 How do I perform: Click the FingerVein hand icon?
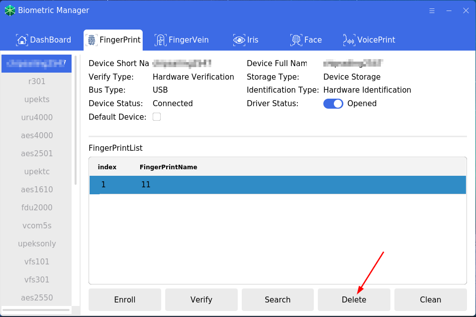click(161, 40)
